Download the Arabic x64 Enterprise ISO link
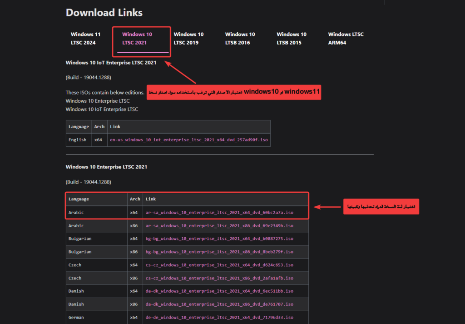The image size is (465, 324). tap(219, 212)
